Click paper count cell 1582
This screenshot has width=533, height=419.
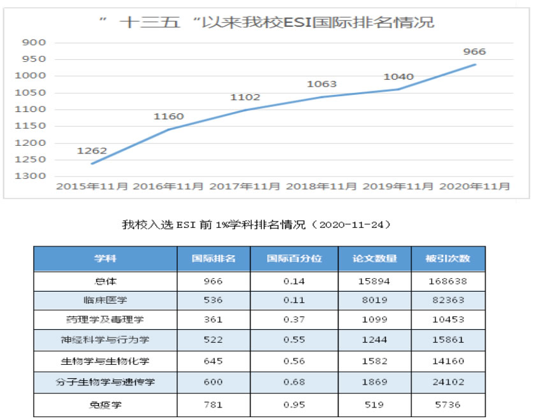pyautogui.click(x=375, y=361)
